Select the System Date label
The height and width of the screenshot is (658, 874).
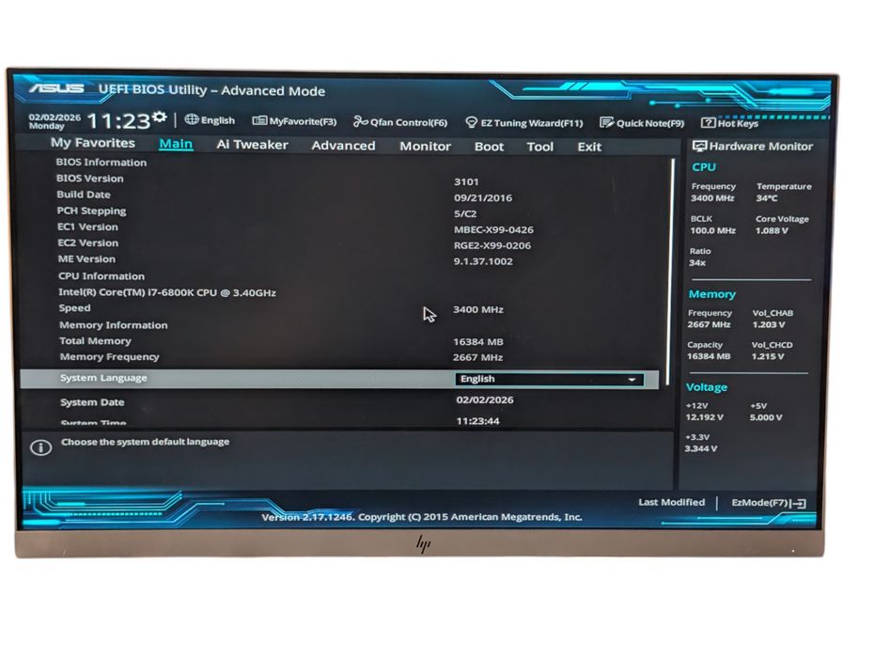click(x=92, y=402)
